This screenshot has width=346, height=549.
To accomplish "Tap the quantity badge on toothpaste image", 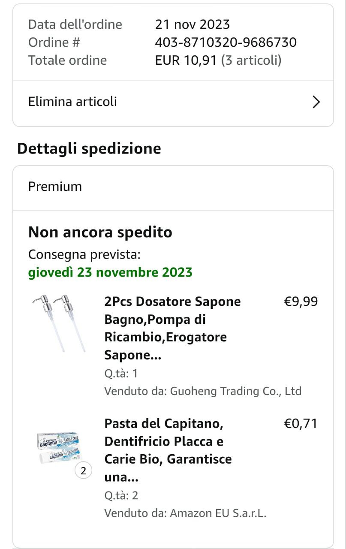I will click(83, 471).
